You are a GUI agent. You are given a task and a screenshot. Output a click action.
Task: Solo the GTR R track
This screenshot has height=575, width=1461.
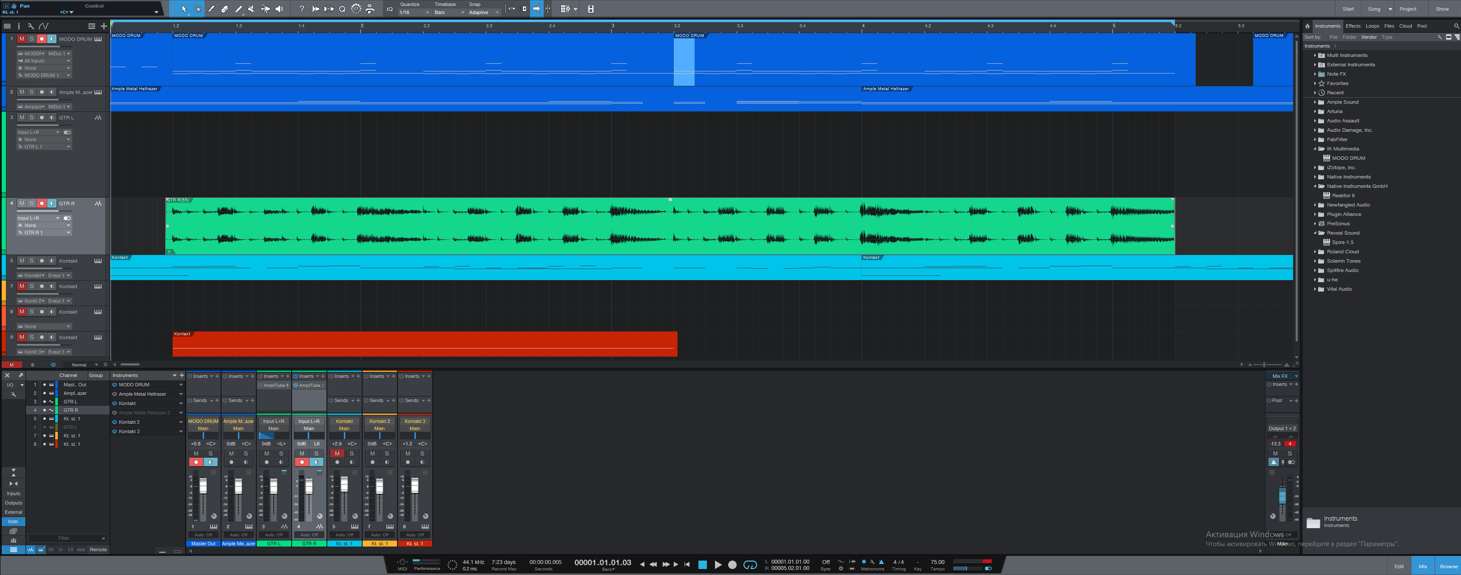coord(32,204)
